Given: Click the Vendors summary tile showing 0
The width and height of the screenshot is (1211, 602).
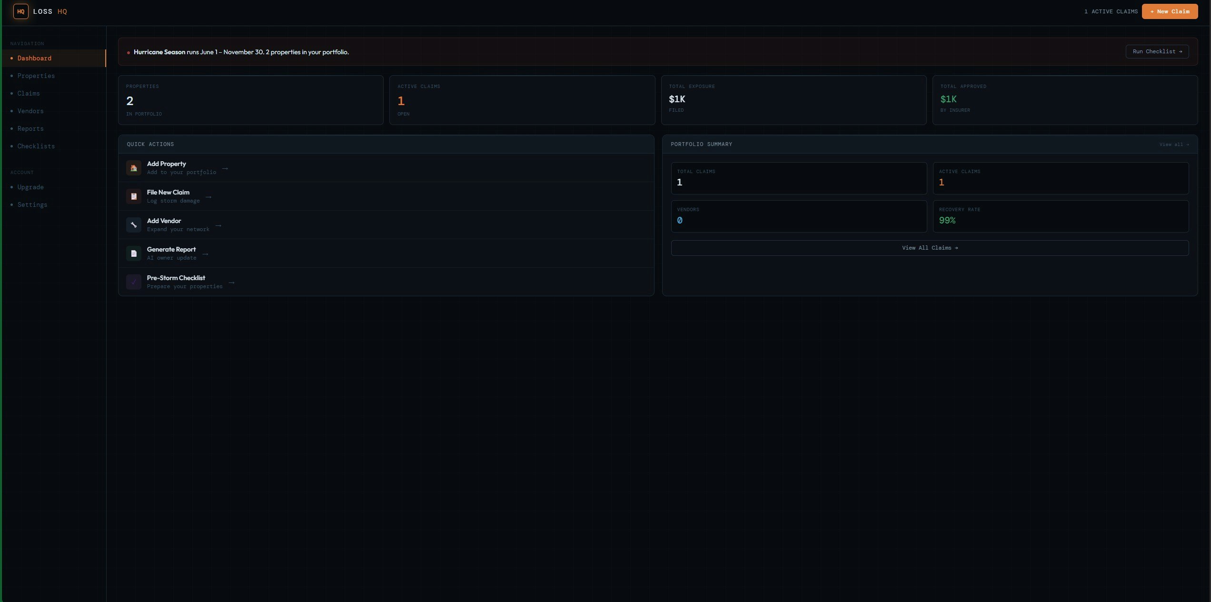Looking at the screenshot, I should click(799, 216).
